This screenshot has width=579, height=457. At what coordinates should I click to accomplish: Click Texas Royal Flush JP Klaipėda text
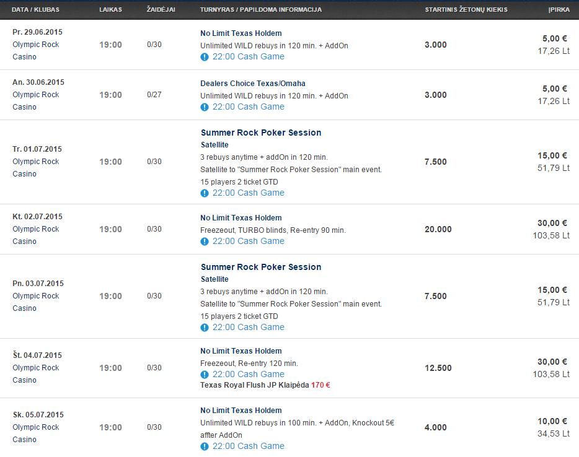pyautogui.click(x=254, y=385)
